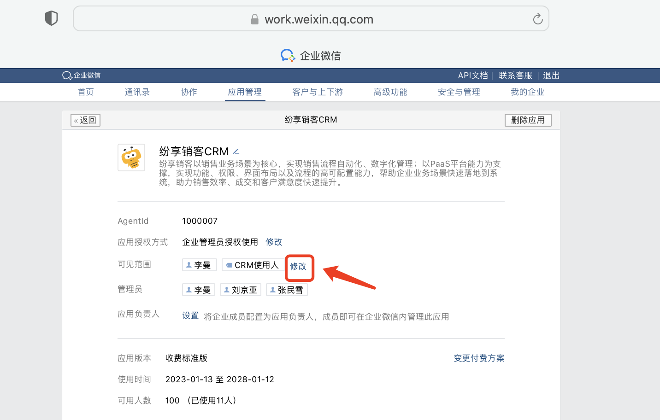This screenshot has height=420, width=660.
Task: Click the 李曼 tag in 可见范围 row
Action: pos(199,265)
